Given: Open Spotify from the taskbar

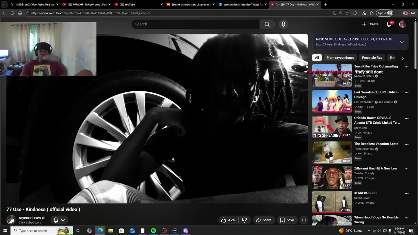Looking at the screenshot, I should [153, 231].
